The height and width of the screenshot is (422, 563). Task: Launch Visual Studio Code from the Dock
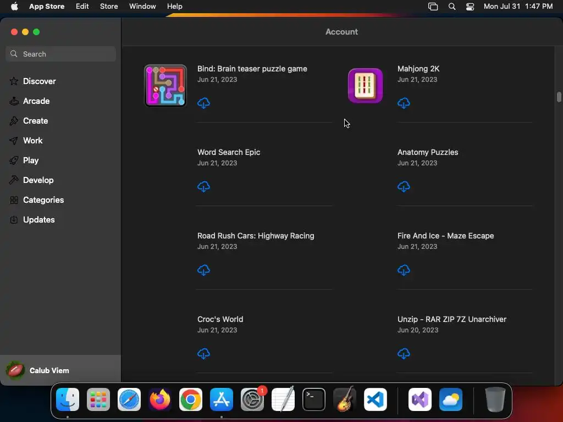[375, 399]
